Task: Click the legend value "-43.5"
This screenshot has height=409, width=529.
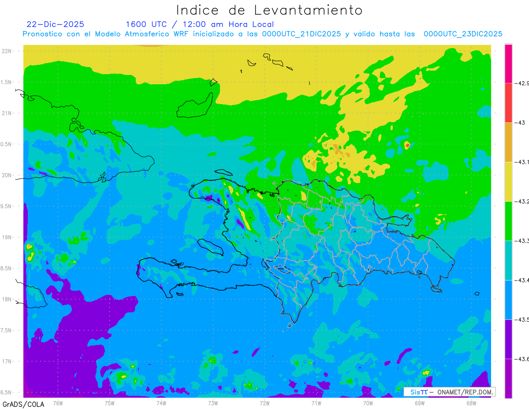Action: (x=522, y=319)
